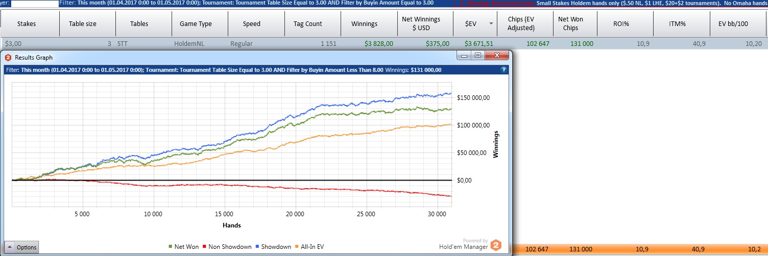768x256 pixels.
Task: Sort by the Winnings column header
Action: 364,24
